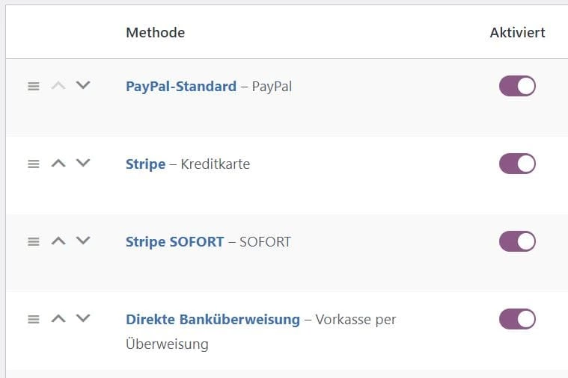Move Stripe Kreditkarte down with the down arrow

click(83, 164)
